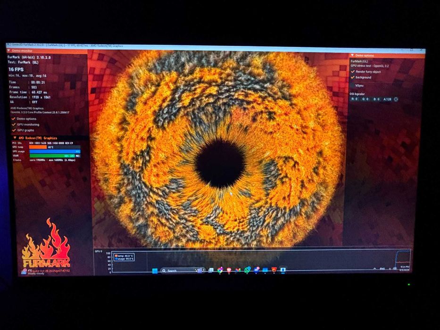
Task: Open the Brave browser taskbar icon
Action: point(229,270)
